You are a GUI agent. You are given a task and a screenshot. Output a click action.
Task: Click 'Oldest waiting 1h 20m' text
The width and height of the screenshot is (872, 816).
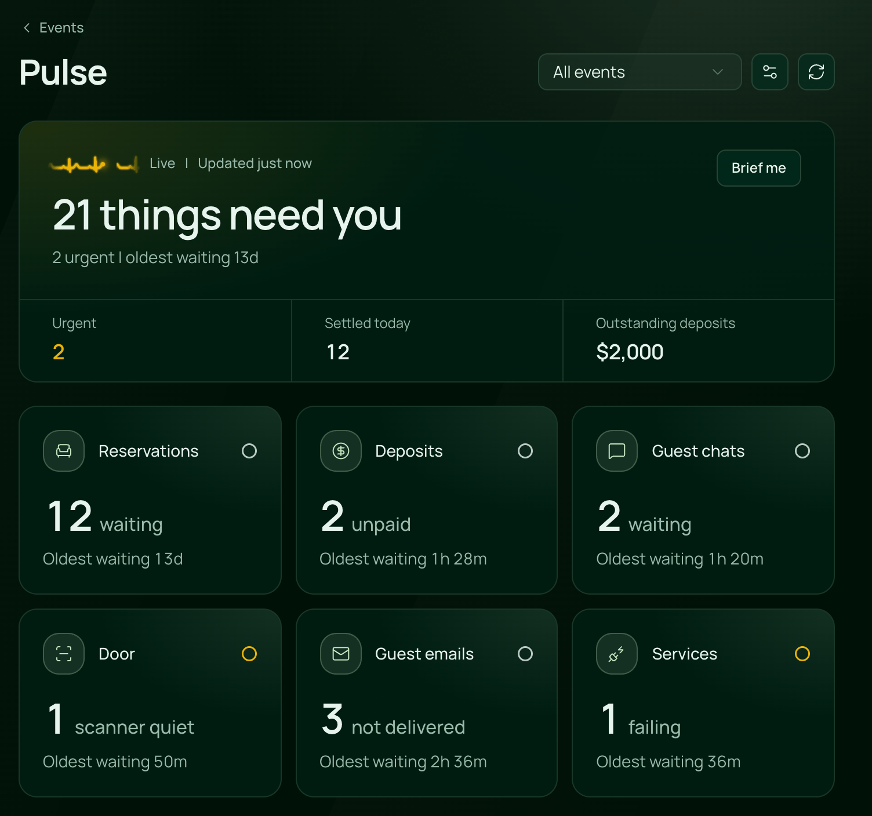tap(680, 559)
